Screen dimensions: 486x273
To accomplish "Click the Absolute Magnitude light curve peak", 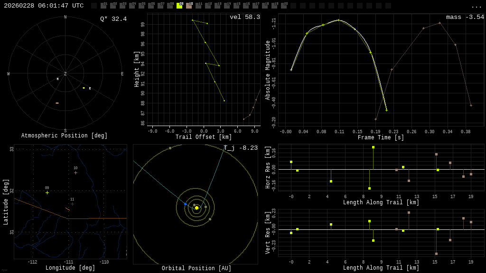I will click(x=338, y=20).
